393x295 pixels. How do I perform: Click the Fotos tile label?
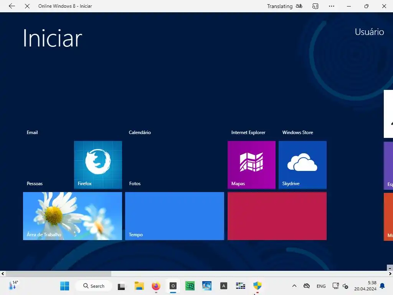pos(135,184)
